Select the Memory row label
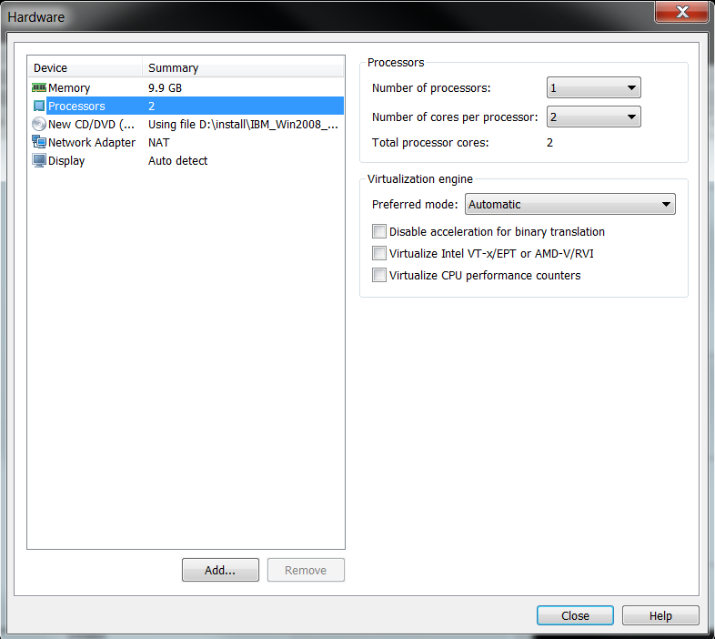715x639 pixels. point(69,87)
